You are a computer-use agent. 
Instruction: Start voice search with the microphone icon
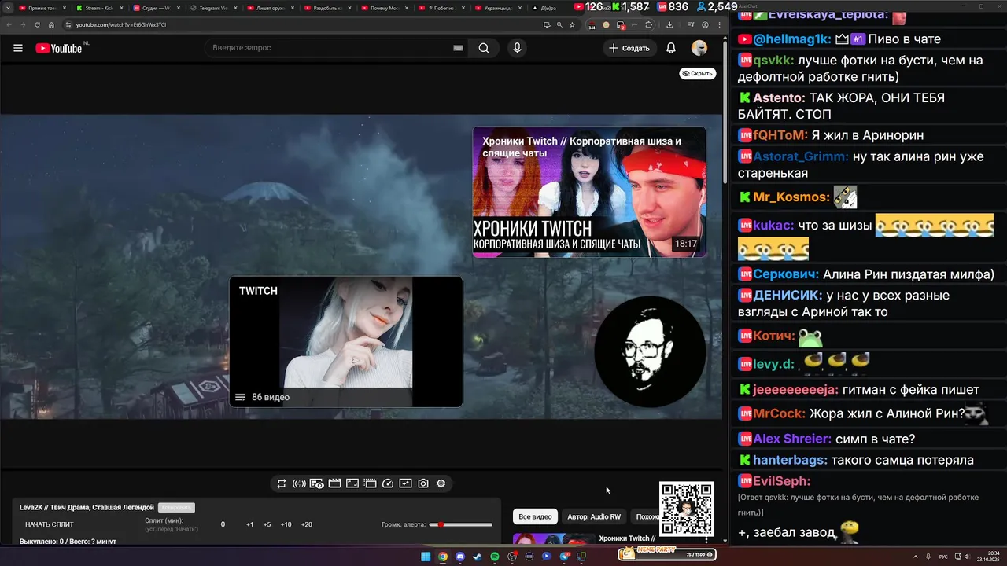[x=517, y=48]
